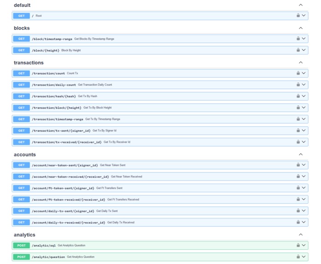Click POST button for /analytic/sql
Viewport: 321px width, 264px height.
pyautogui.click(x=22, y=246)
